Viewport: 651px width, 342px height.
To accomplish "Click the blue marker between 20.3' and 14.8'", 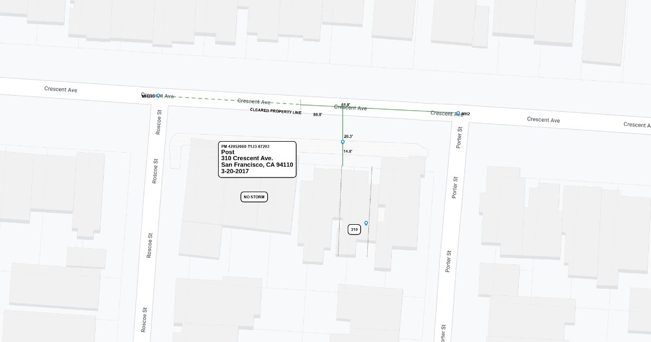I will tap(342, 142).
